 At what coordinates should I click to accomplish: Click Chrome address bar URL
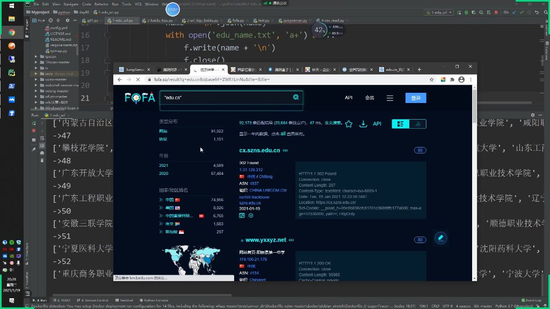(x=212, y=79)
